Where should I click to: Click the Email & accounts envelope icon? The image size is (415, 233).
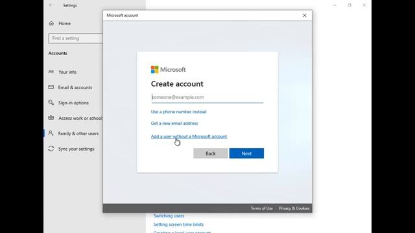(51, 87)
